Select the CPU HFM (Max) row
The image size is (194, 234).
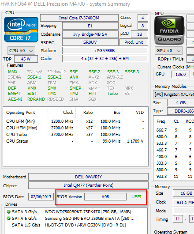pos(75,128)
